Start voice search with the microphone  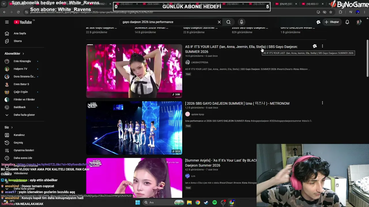[x=242, y=22]
